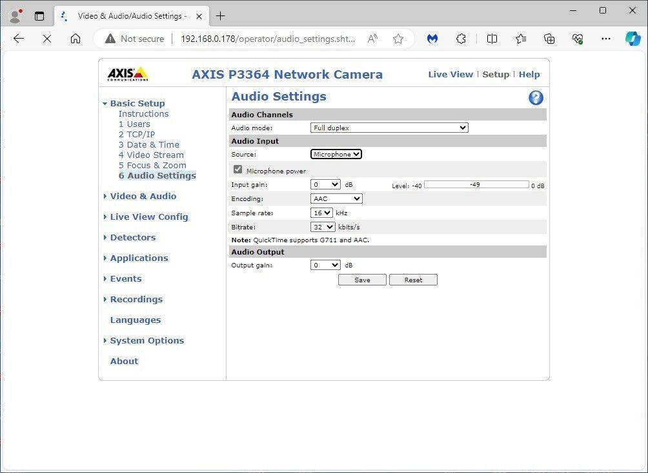Image resolution: width=648 pixels, height=473 pixels.
Task: Save the audio settings
Action: point(362,280)
